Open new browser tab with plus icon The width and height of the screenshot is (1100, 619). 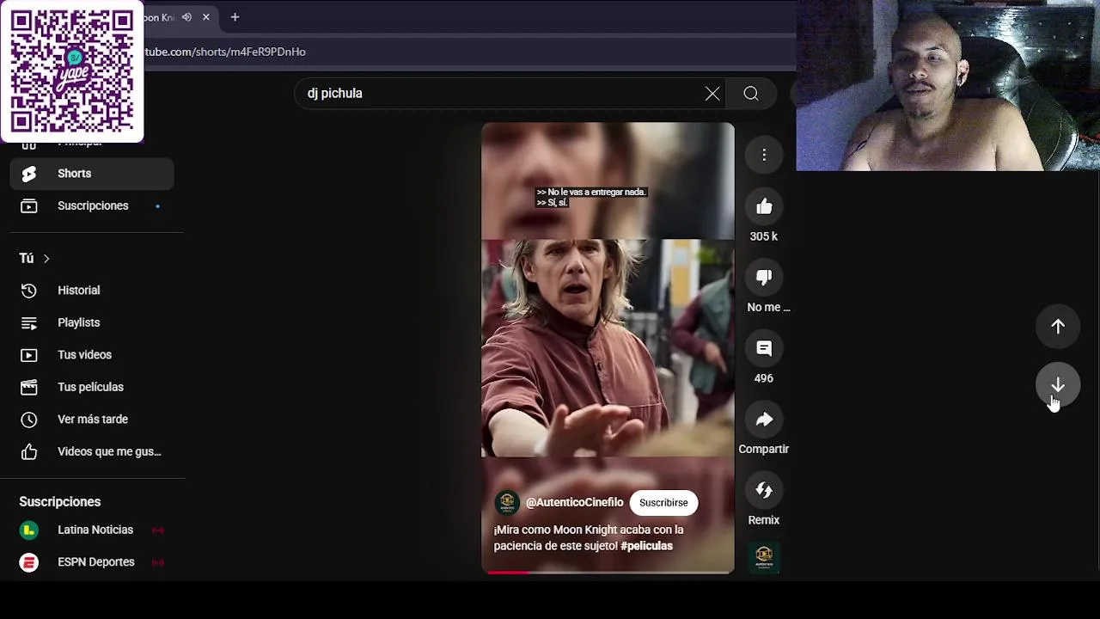point(235,17)
